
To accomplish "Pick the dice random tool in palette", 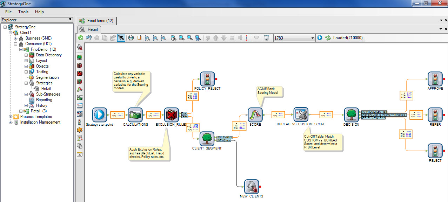I will (80, 146).
